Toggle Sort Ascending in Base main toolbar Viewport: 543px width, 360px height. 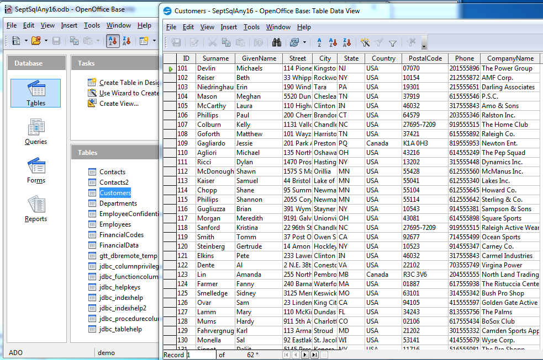pos(113,41)
